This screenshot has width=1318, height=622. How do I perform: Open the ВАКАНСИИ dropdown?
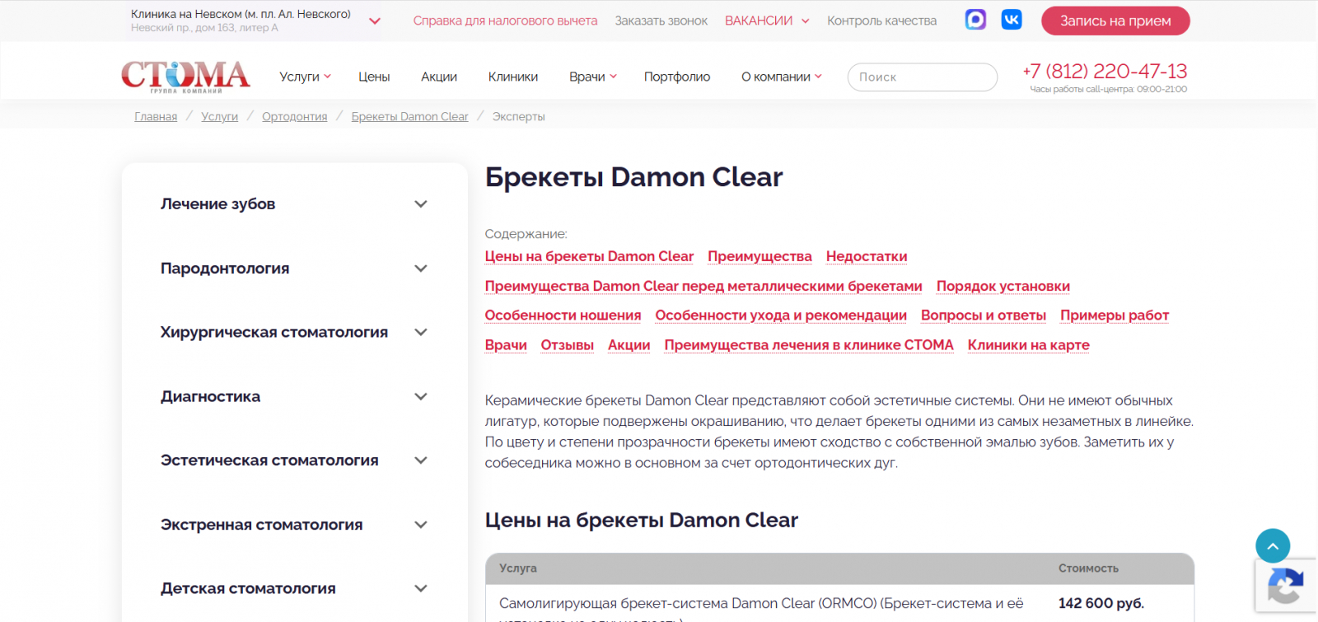click(767, 21)
